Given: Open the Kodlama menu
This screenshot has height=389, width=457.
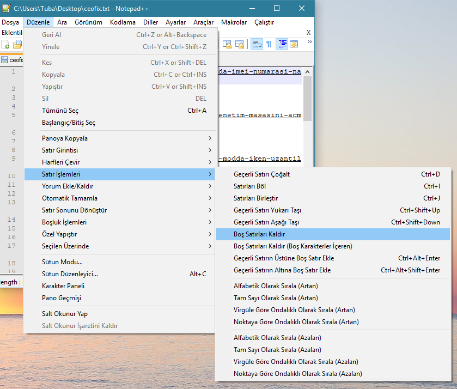Looking at the screenshot, I should point(123,22).
